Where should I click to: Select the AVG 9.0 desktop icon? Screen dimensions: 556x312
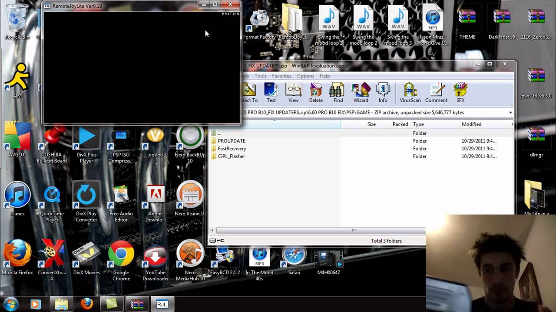(17, 140)
